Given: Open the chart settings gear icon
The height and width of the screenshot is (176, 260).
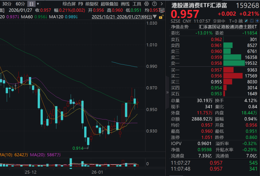Looking at the screenshot, I should pos(147,4).
